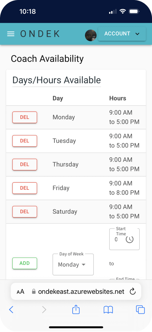Open the clock picker in Start Time
The width and height of the screenshot is (152, 332).
130,239
